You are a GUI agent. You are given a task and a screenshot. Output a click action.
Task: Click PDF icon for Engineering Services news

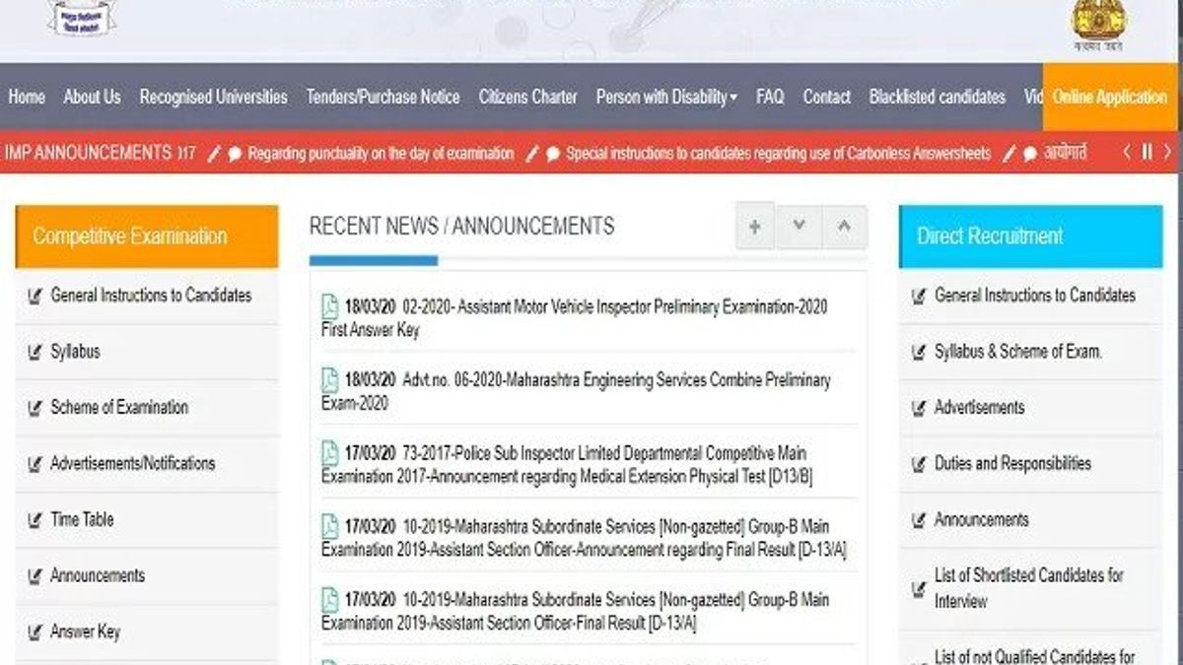pos(330,379)
